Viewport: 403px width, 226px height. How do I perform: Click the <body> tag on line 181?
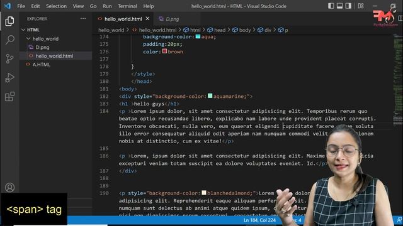[x=128, y=89]
